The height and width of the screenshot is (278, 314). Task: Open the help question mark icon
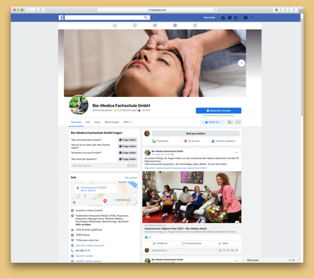pos(245,18)
